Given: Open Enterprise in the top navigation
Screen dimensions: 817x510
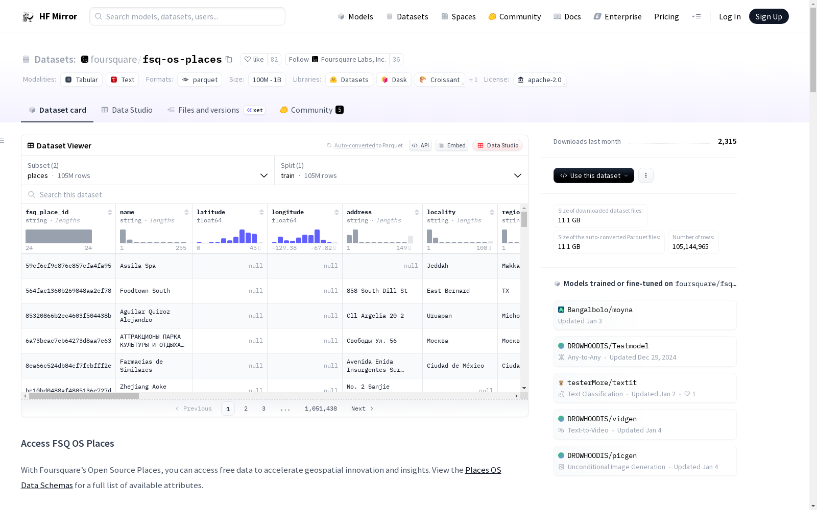Looking at the screenshot, I should [x=617, y=17].
